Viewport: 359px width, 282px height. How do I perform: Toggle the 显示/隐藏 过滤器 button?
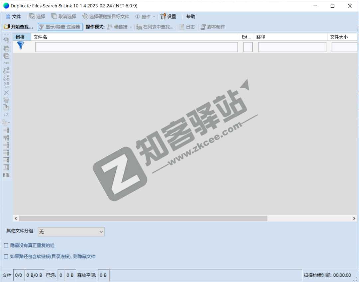pyautogui.click(x=60, y=27)
